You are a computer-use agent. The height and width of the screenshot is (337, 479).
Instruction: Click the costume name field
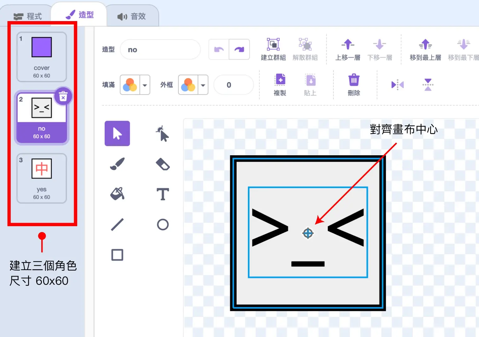point(160,50)
